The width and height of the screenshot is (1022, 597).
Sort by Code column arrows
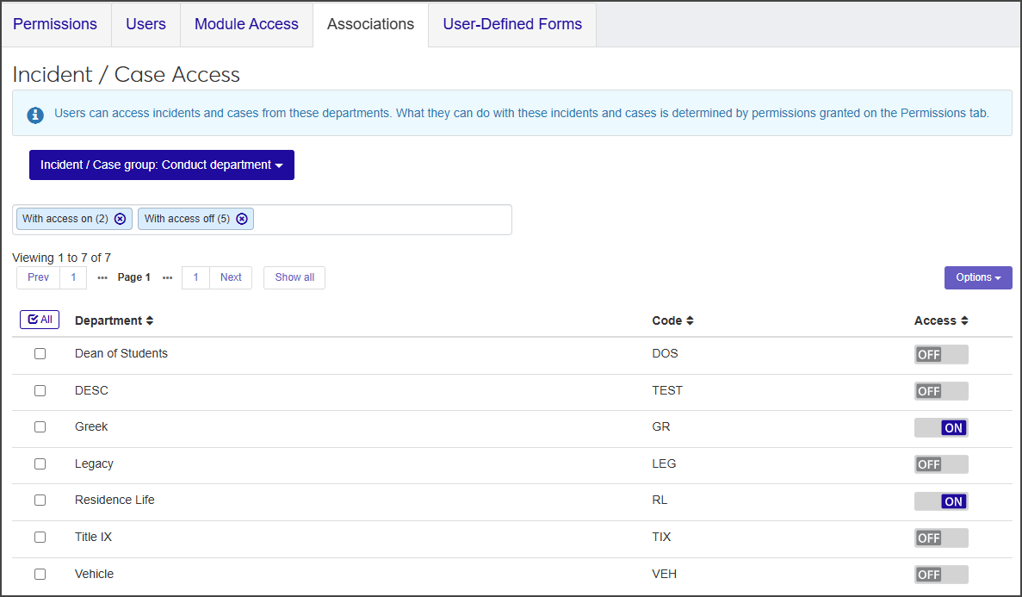point(690,320)
